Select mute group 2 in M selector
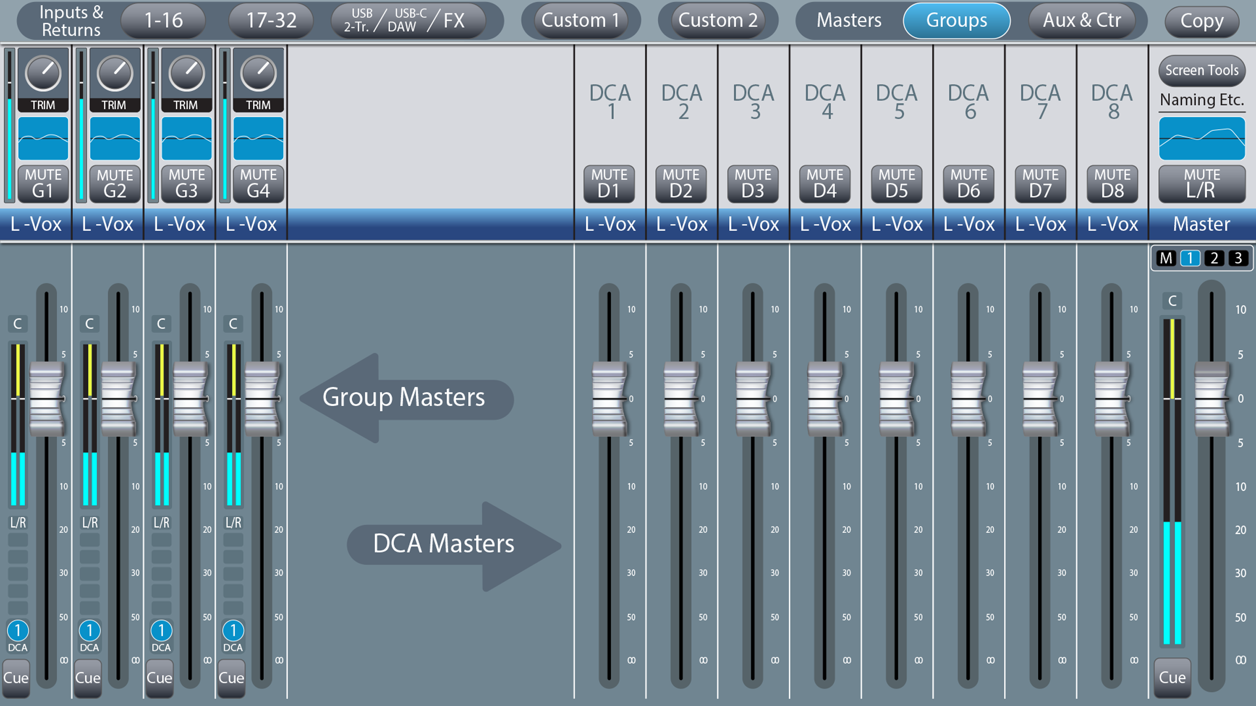Viewport: 1256px width, 706px height. (x=1214, y=258)
